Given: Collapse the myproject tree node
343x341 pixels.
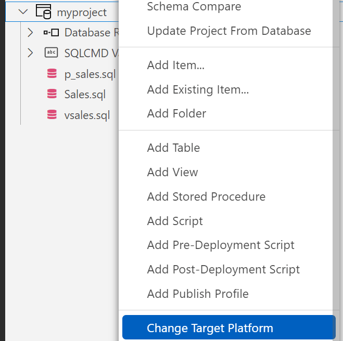Looking at the screenshot, I should [x=22, y=11].
